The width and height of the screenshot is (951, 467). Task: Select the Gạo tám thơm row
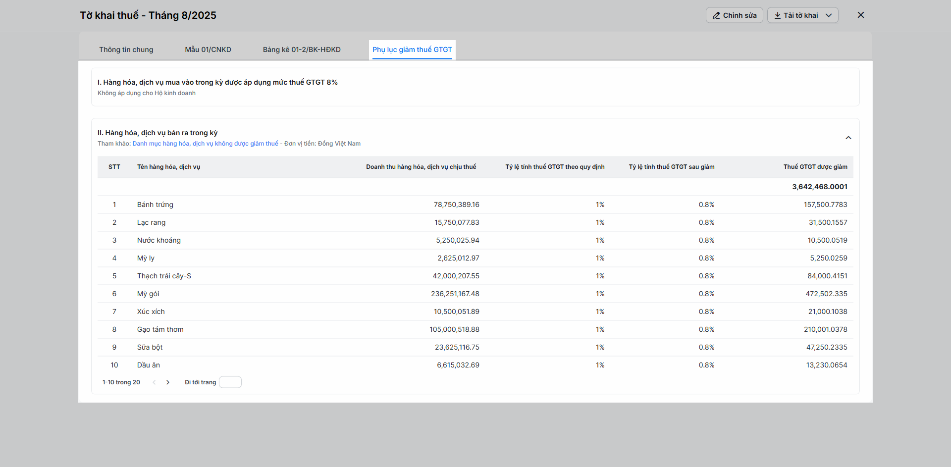(x=160, y=329)
